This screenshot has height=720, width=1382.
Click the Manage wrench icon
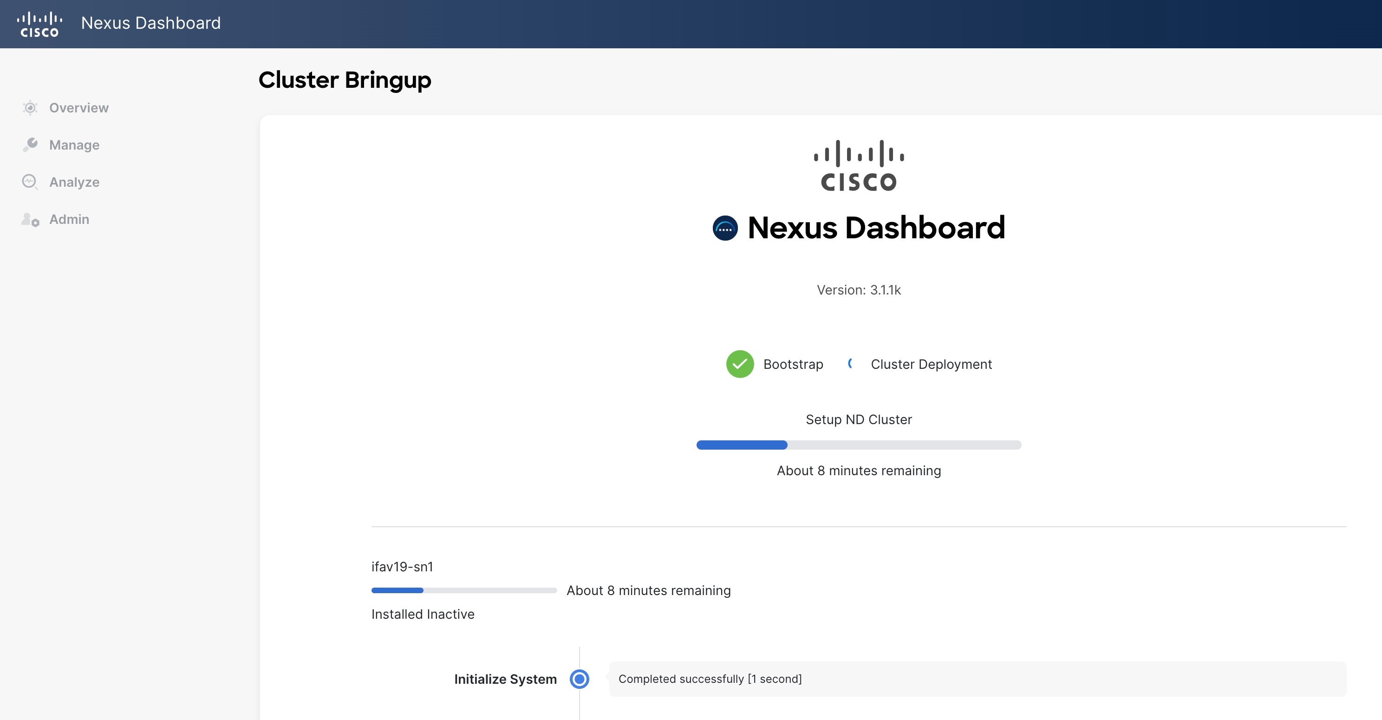[30, 145]
